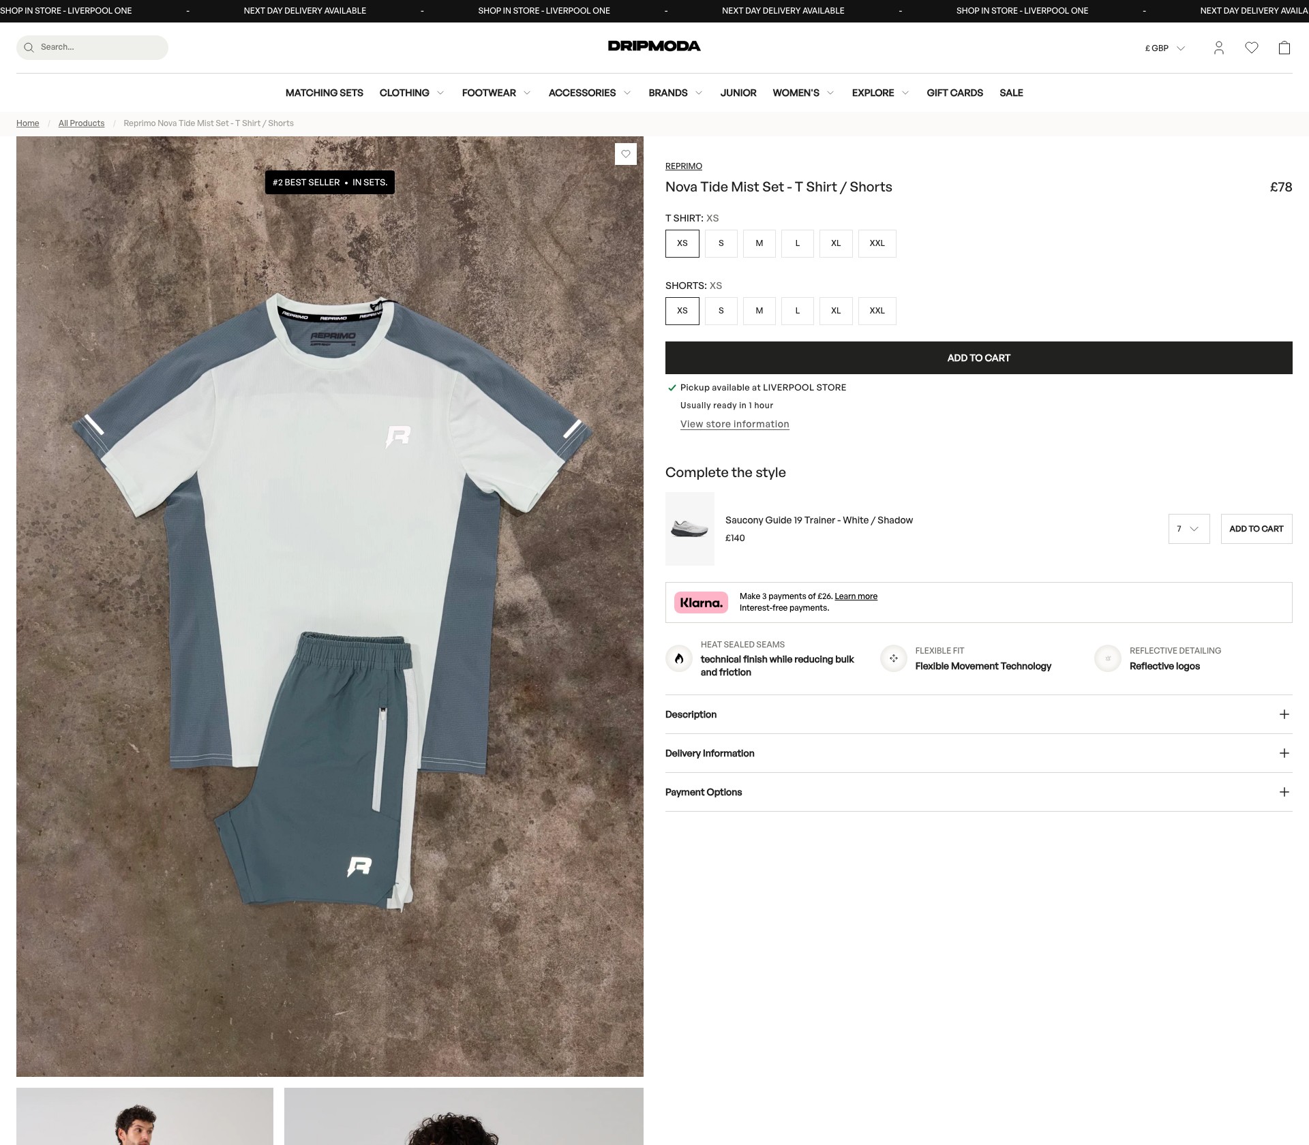The width and height of the screenshot is (1309, 1145).
Task: Open the Saucony trainer size dropdown
Action: [1189, 529]
